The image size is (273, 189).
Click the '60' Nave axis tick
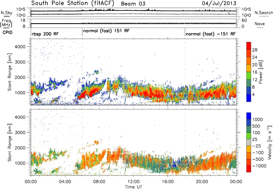click(x=244, y=20)
